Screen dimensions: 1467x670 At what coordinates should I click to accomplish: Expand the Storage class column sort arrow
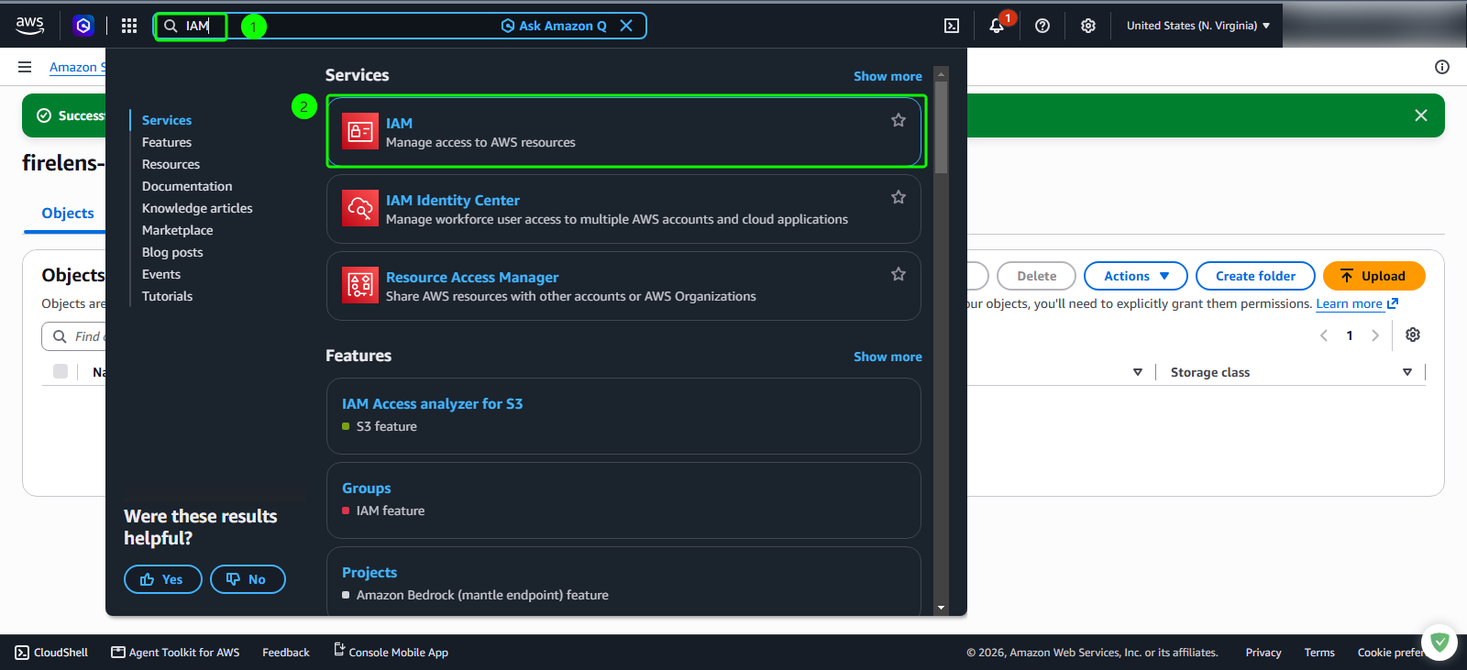pos(1407,372)
